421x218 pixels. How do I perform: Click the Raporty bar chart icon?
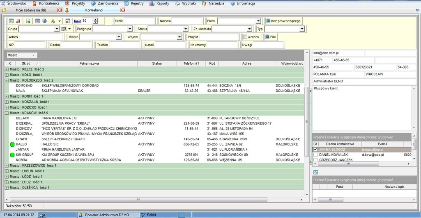coord(152,3)
